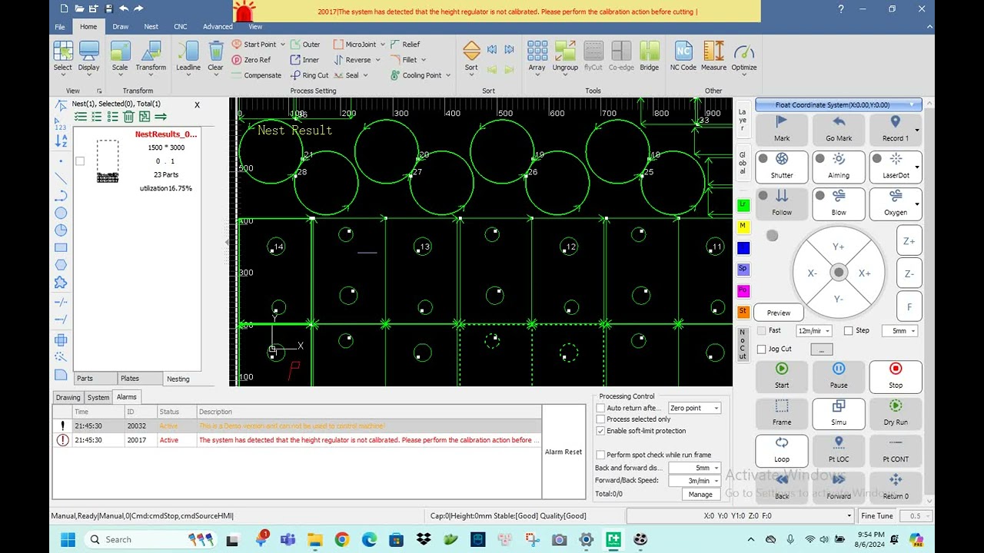Click the Preview button
This screenshot has width=984, height=553.
[779, 313]
